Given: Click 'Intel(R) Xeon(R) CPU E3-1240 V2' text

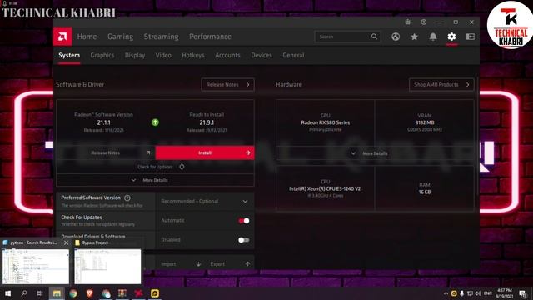Looking at the screenshot, I should (325, 188).
